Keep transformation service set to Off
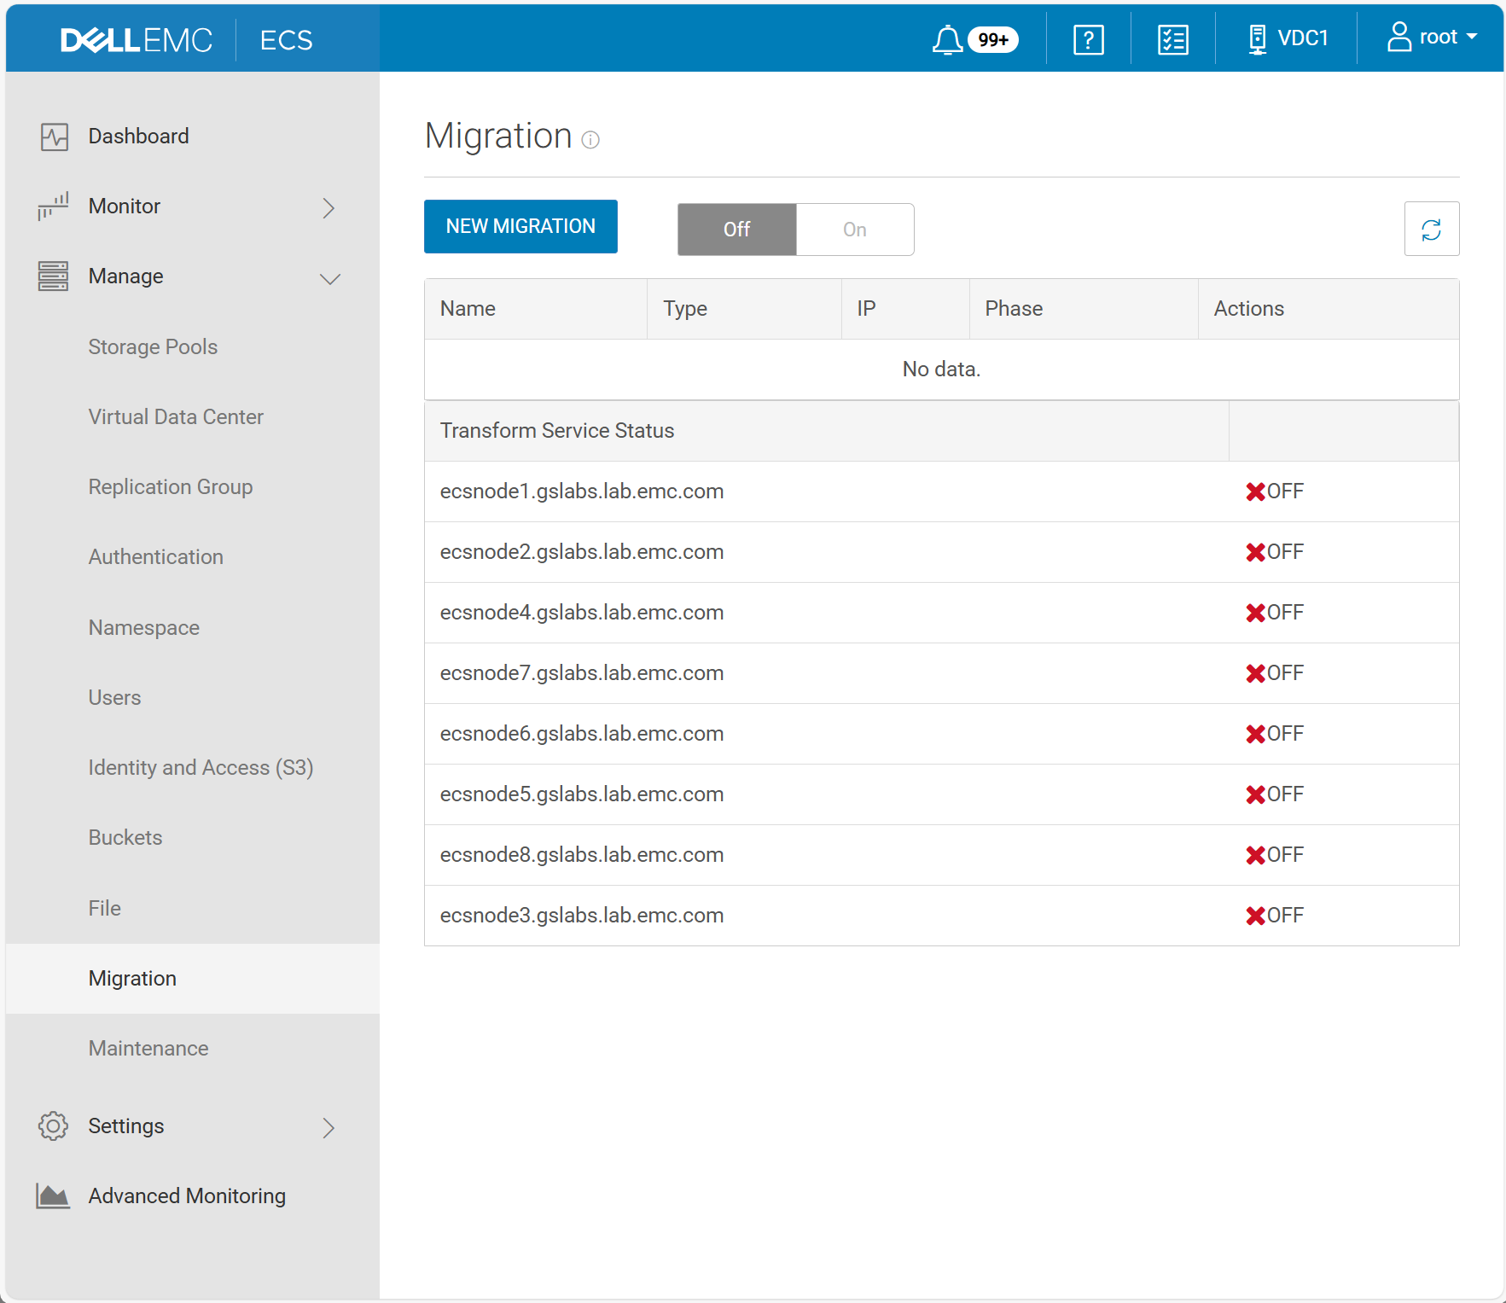This screenshot has width=1506, height=1303. point(736,229)
